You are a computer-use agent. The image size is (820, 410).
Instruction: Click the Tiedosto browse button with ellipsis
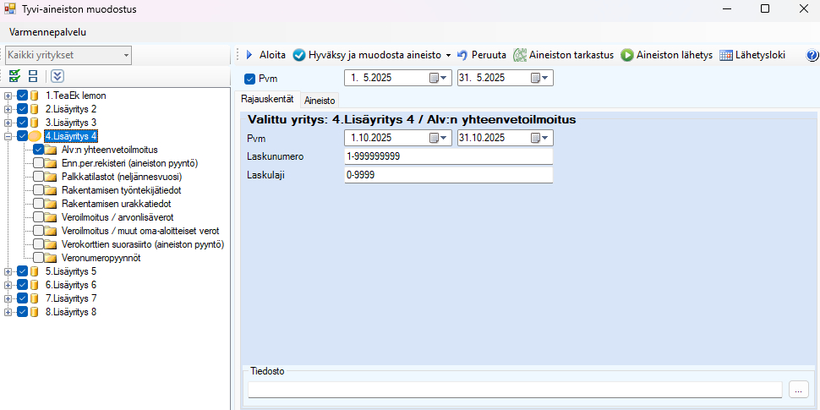pos(798,389)
